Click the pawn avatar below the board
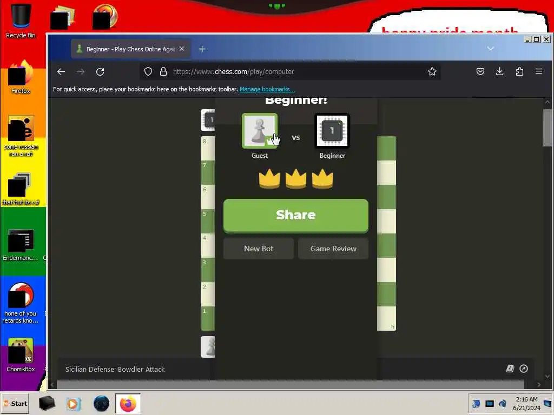554x415 pixels. pos(208,347)
